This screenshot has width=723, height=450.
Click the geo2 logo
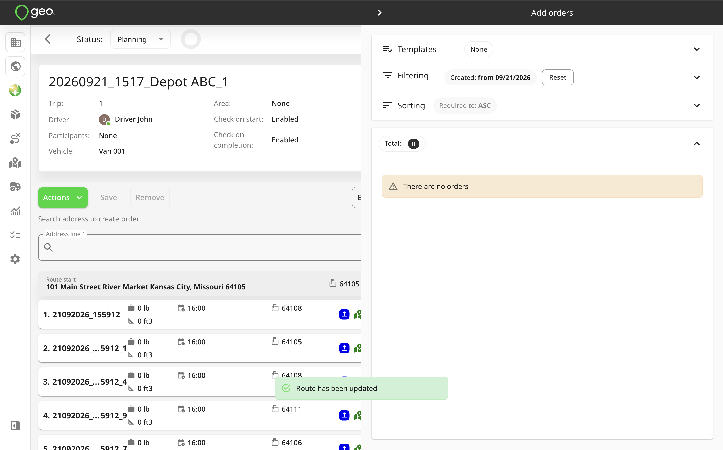(35, 13)
